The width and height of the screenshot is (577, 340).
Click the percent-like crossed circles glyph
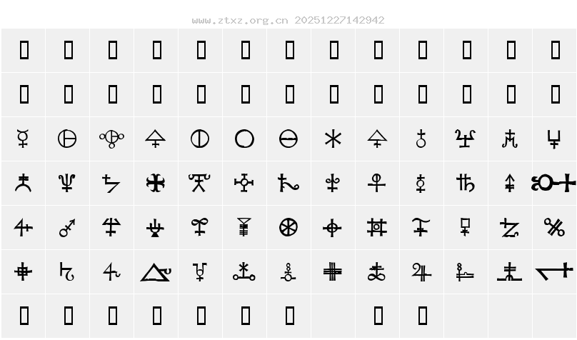click(x=554, y=227)
